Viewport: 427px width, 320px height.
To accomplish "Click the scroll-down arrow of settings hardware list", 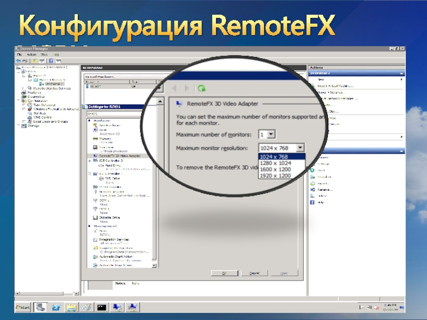I will pos(154,265).
